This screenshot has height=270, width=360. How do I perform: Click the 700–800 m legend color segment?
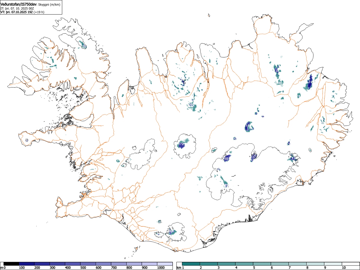tap(119, 264)
